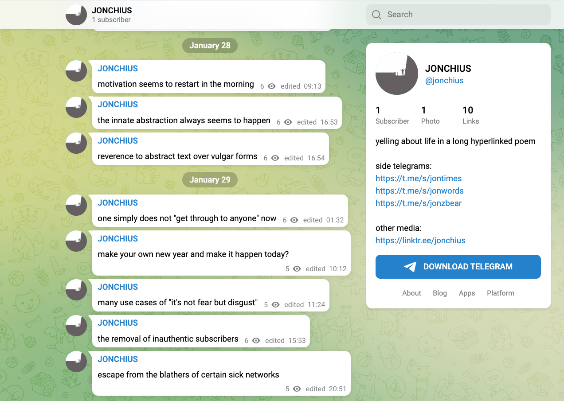Click author name on "innate abstraction" message
This screenshot has height=401, width=564.
pos(117,105)
